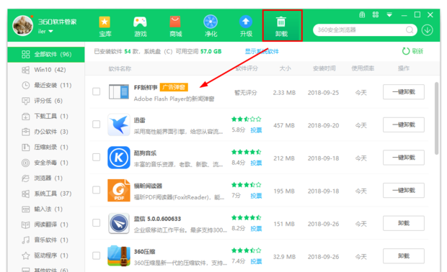This screenshot has width=447, height=272.
Task: Select Win10 (42) category
Action: [46, 70]
